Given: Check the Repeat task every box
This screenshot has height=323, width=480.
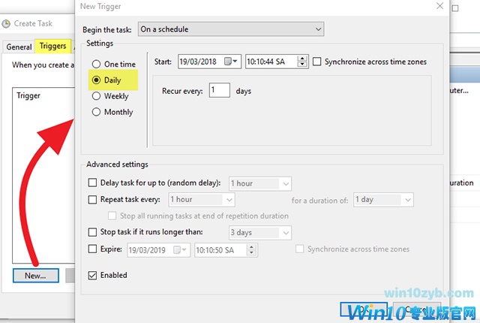Looking at the screenshot, I should tap(93, 200).
